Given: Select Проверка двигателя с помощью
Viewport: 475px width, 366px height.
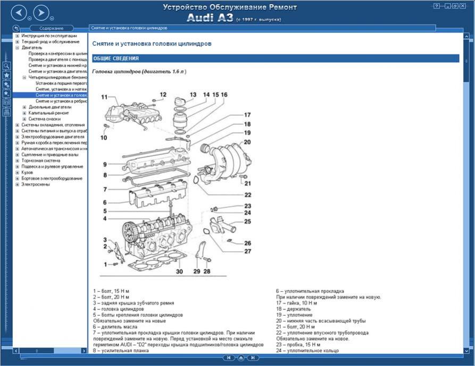Looking at the screenshot, I should 58,59.
